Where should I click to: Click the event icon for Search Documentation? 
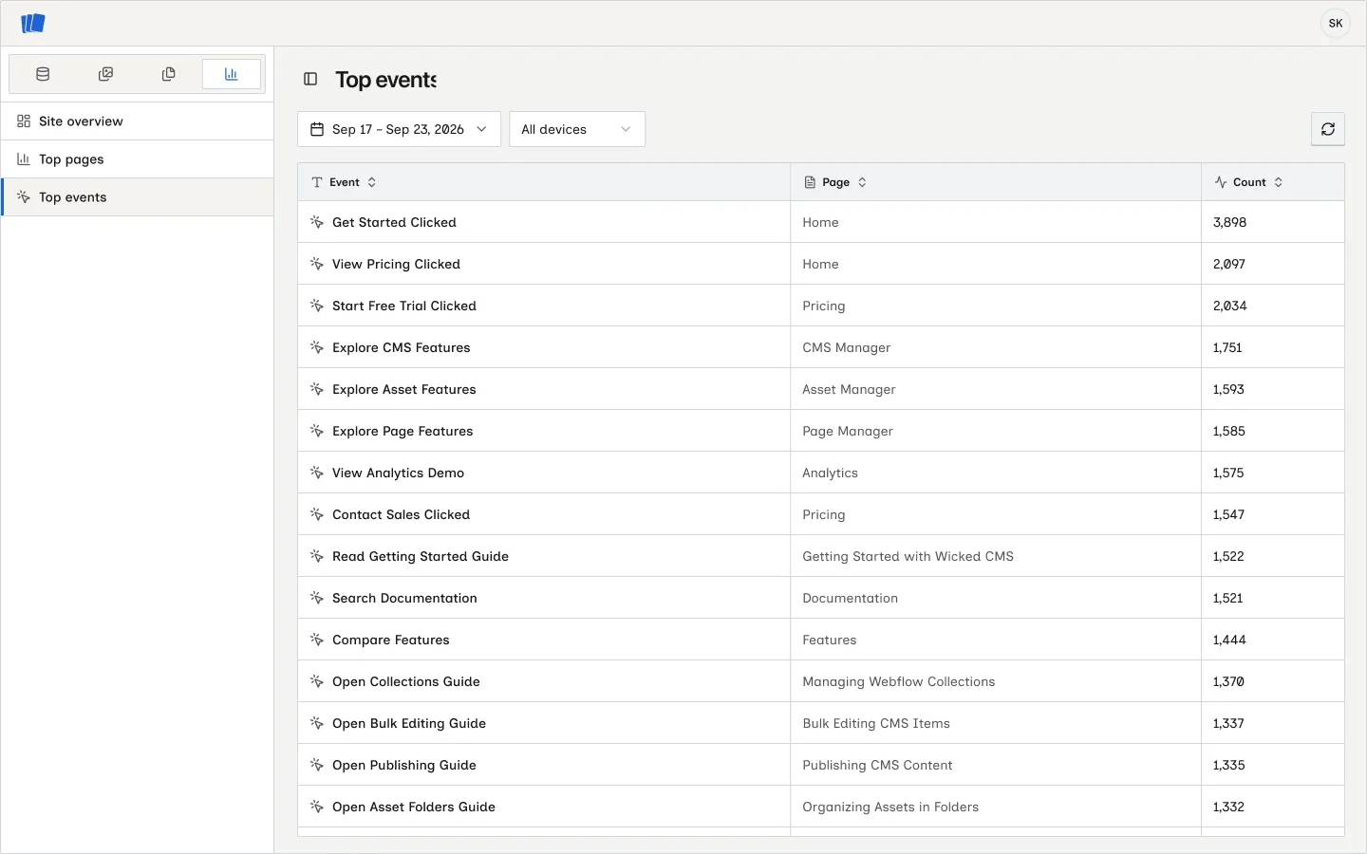[317, 598]
